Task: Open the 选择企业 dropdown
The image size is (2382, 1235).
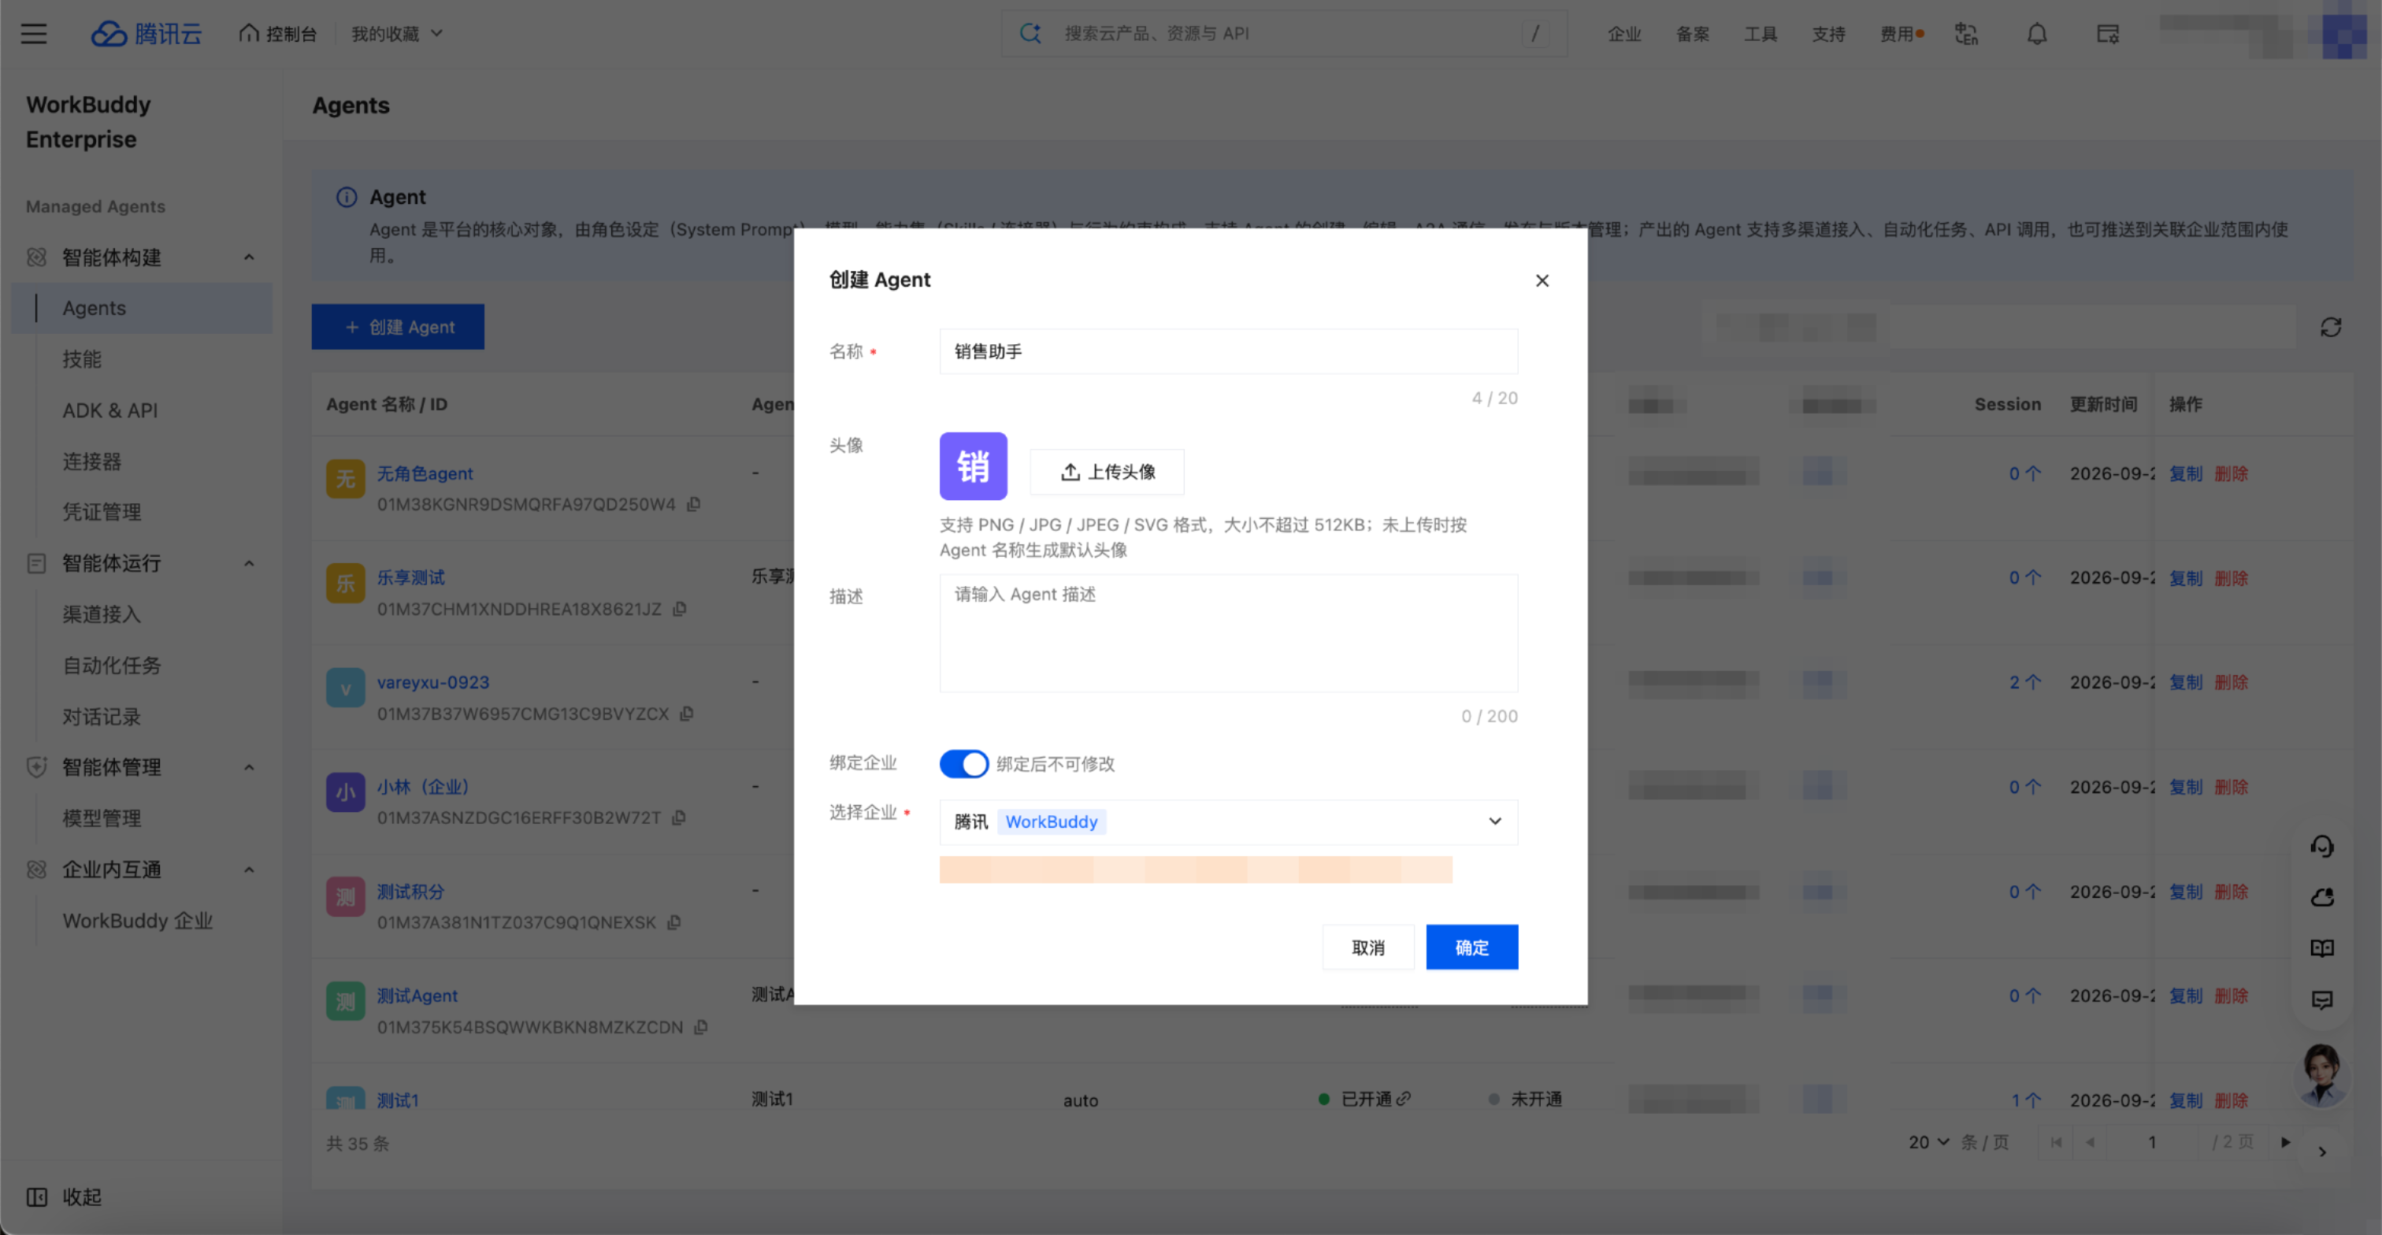Action: (x=1228, y=821)
